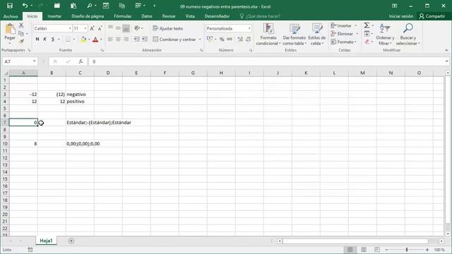Apply percent style format
The width and height of the screenshot is (452, 254).
(222, 40)
